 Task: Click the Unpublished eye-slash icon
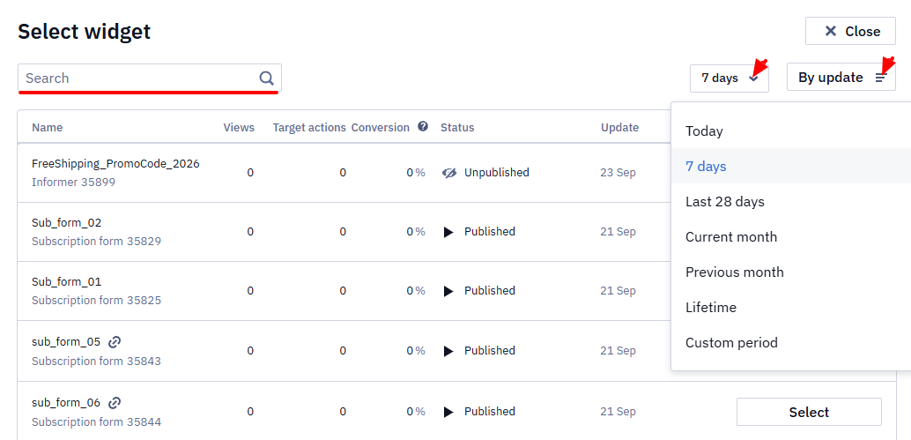449,173
